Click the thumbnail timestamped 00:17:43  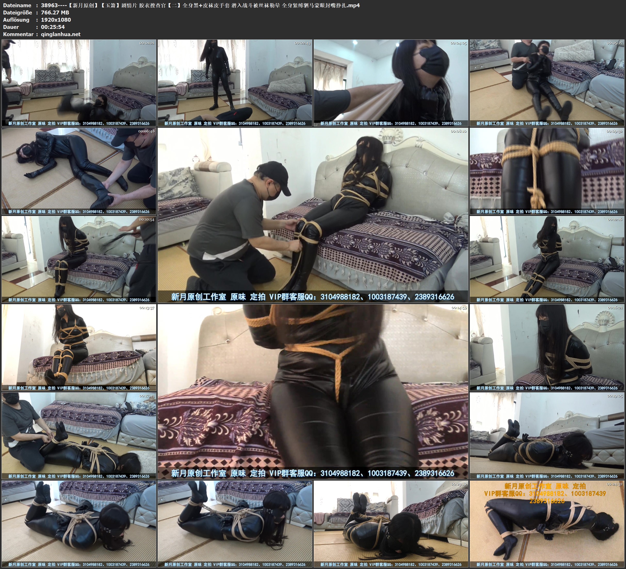click(x=79, y=436)
